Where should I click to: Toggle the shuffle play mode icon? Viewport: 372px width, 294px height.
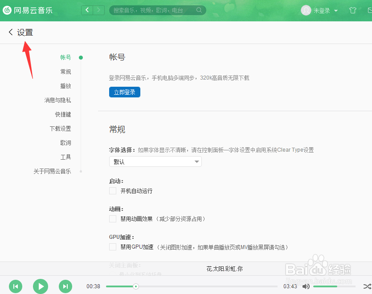click(x=367, y=286)
